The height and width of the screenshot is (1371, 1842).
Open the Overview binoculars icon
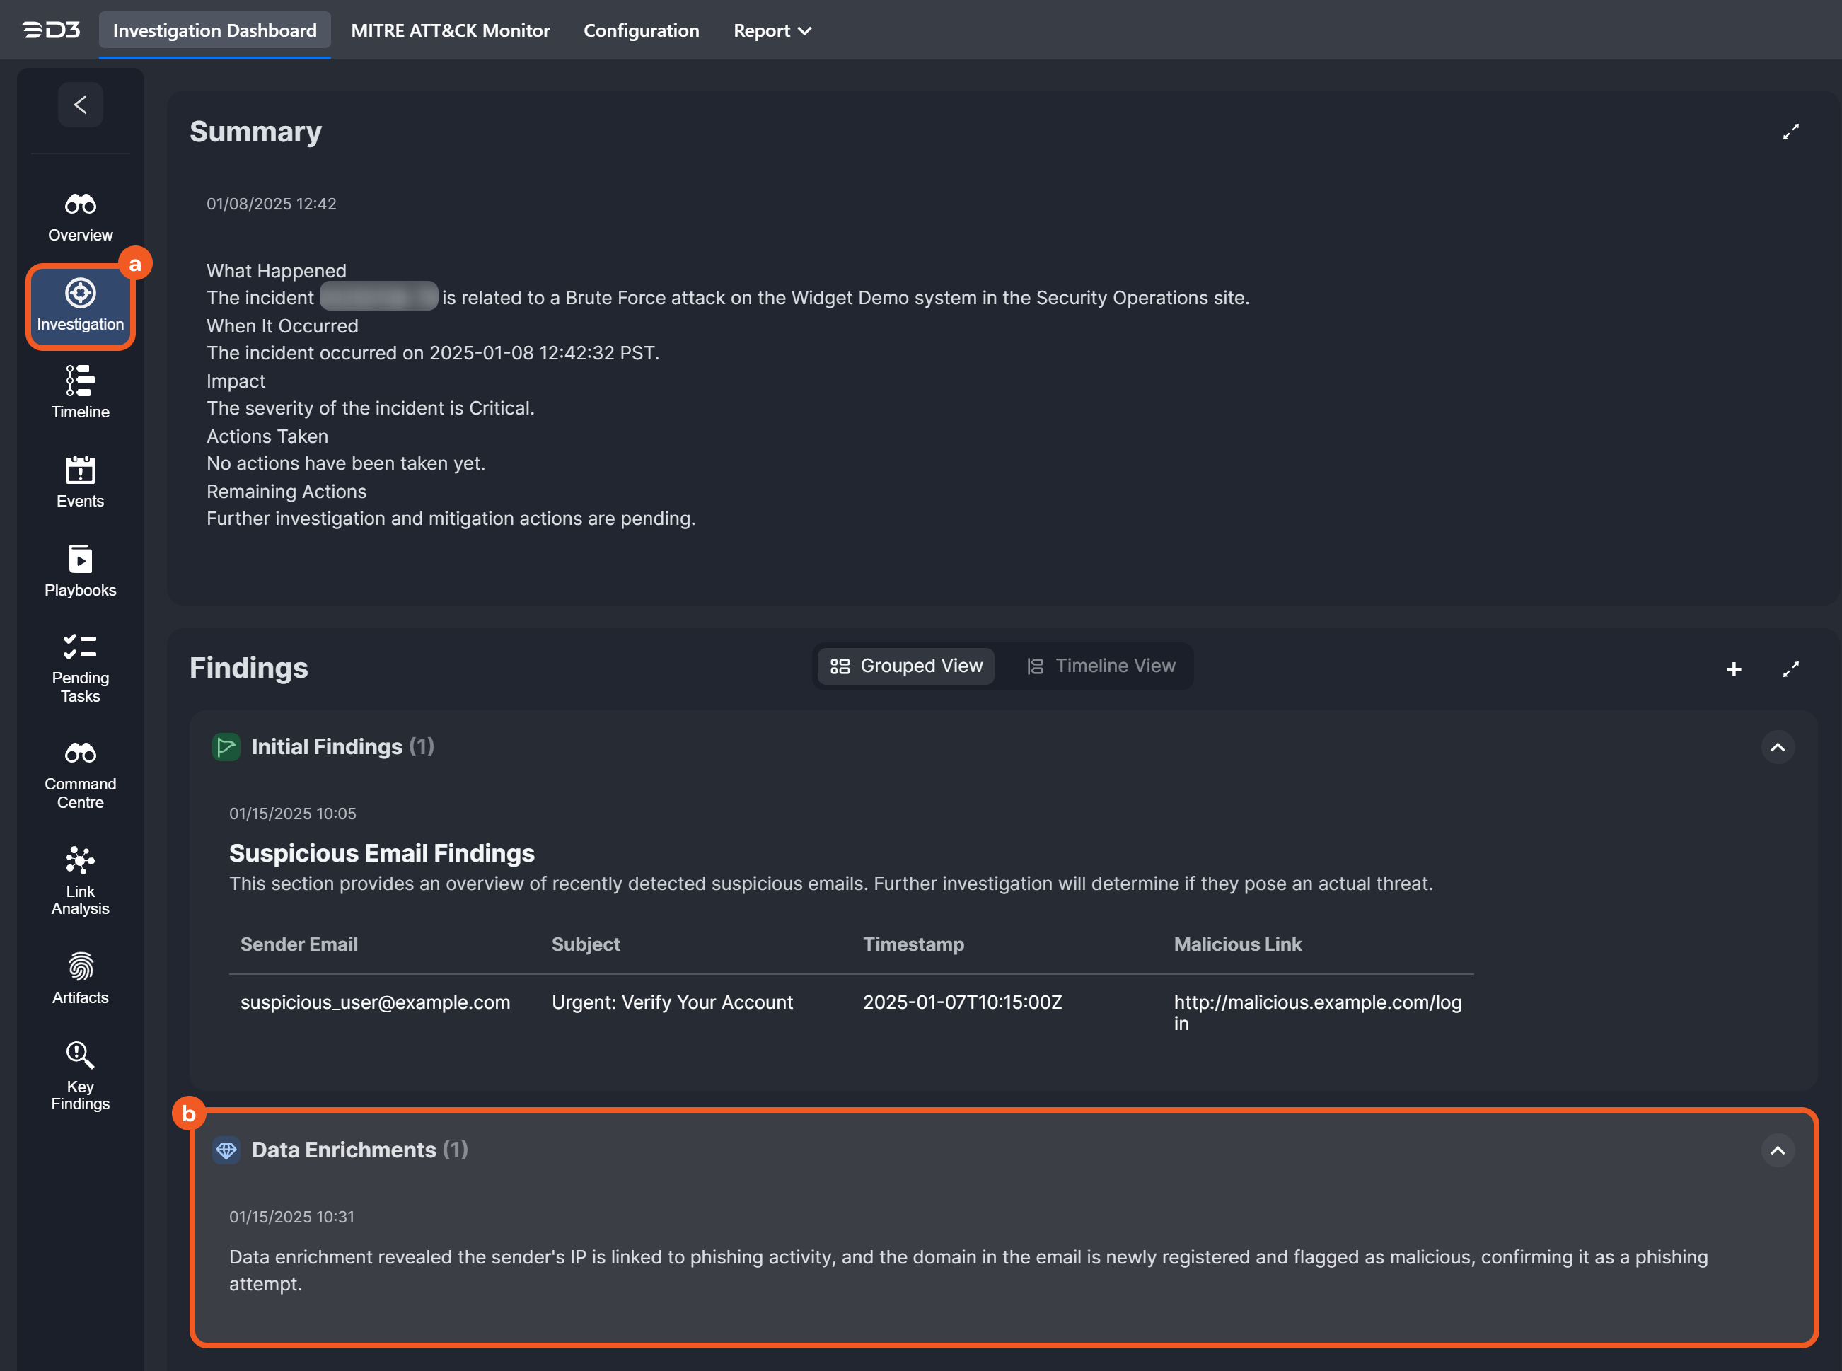click(x=81, y=204)
